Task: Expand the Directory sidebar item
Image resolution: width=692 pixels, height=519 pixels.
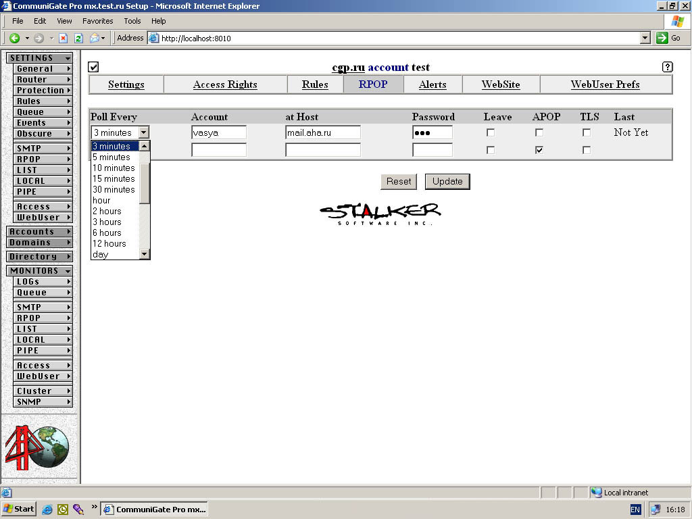Action: [x=40, y=256]
